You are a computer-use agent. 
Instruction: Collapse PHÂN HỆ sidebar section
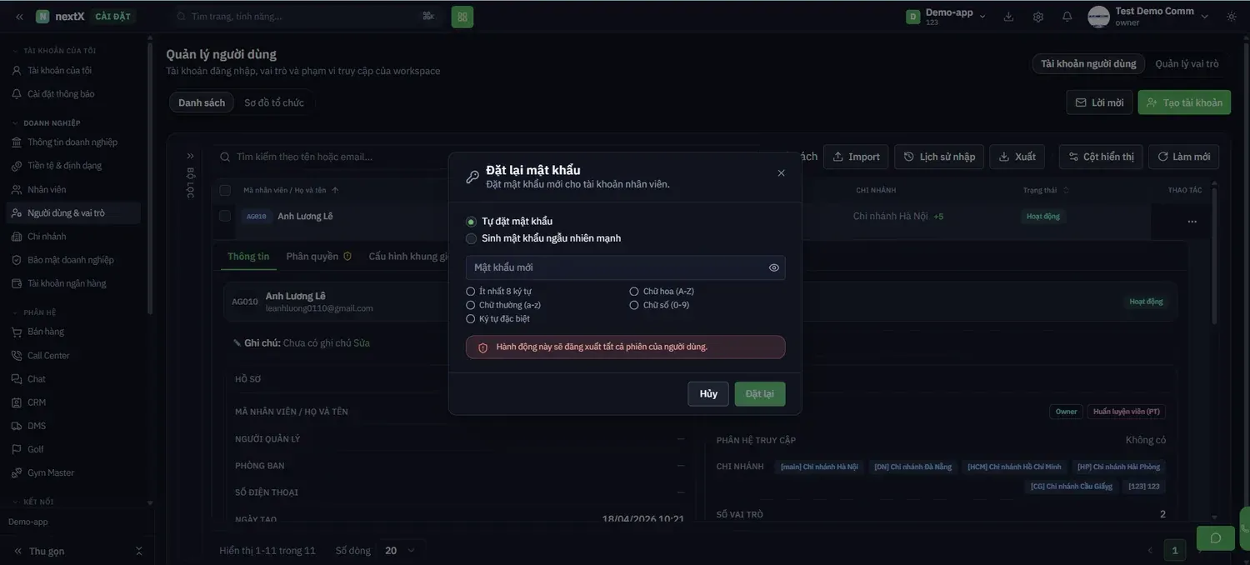pos(34,312)
